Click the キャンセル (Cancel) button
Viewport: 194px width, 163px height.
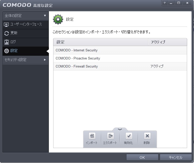click(176, 157)
